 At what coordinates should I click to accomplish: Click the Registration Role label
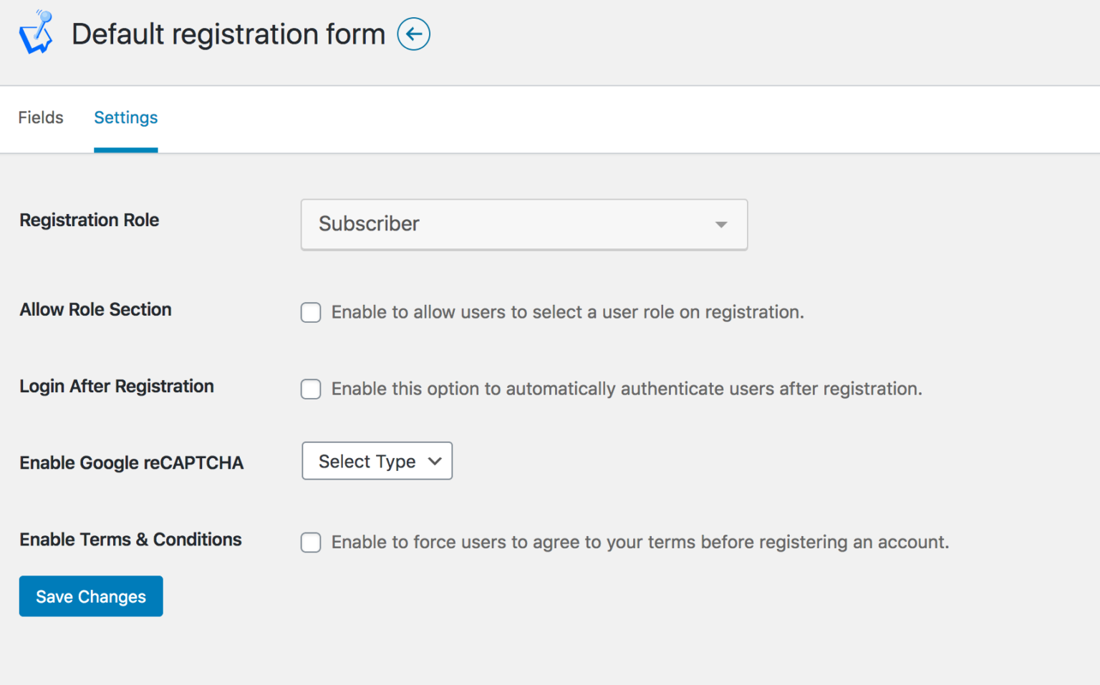click(x=89, y=220)
